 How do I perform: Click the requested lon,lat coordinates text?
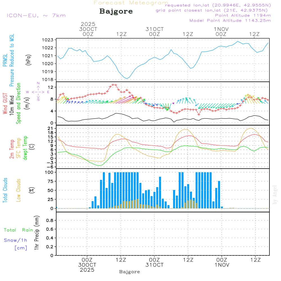coord(218,5)
